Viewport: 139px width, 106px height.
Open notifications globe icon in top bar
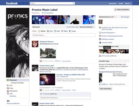coord(26,3)
